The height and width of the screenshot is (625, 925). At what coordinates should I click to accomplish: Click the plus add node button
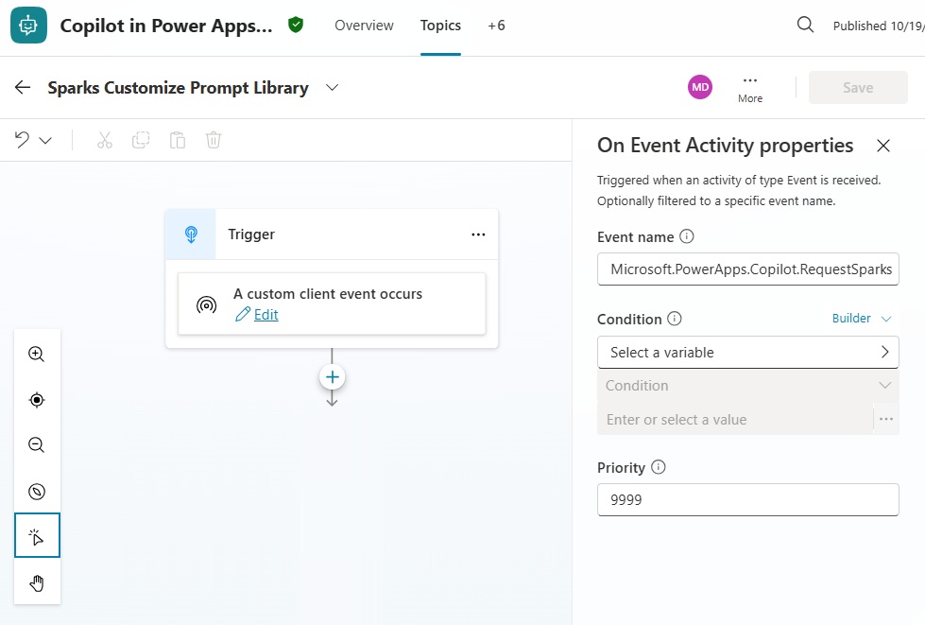[x=332, y=377]
